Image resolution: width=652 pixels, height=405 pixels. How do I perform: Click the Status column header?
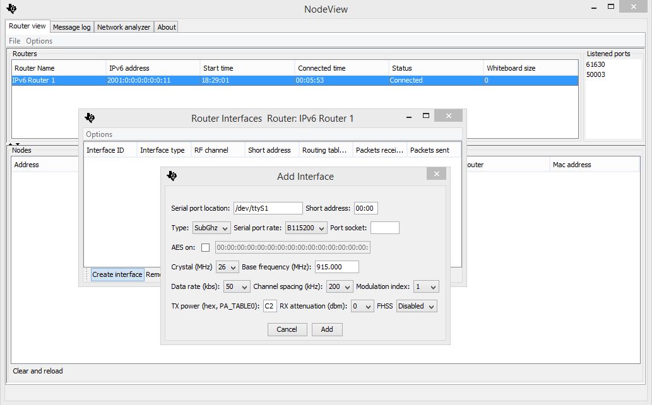[x=436, y=68]
